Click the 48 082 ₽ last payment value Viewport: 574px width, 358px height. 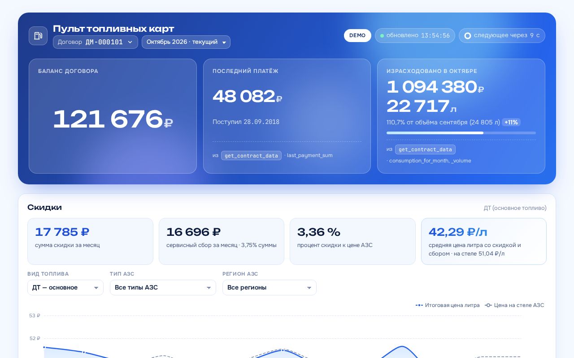coord(247,96)
